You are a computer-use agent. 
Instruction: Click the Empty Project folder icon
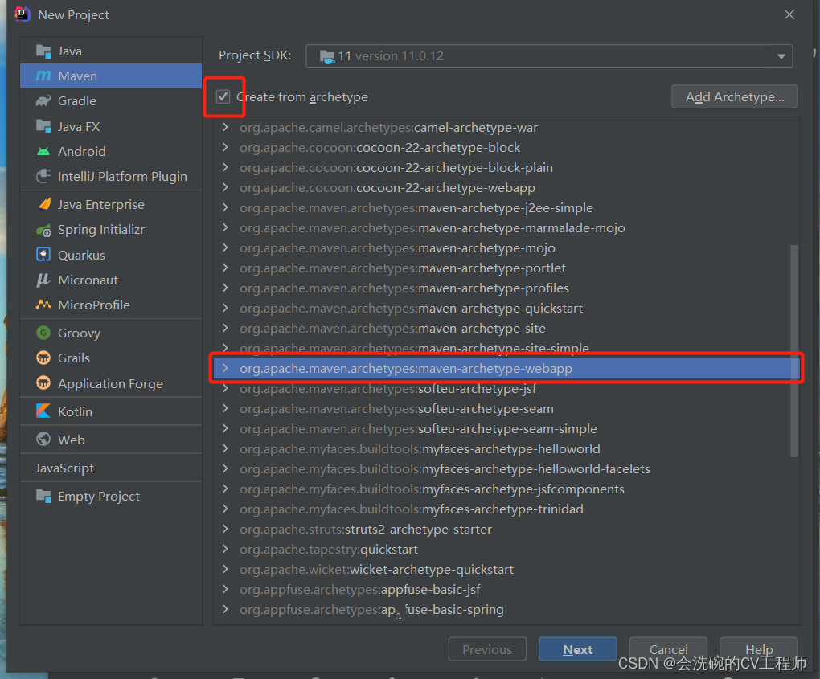[x=43, y=496]
